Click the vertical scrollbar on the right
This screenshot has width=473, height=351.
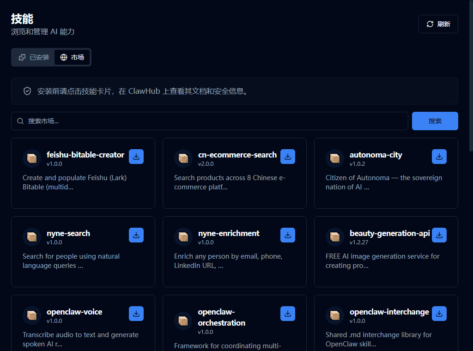tap(471, 79)
